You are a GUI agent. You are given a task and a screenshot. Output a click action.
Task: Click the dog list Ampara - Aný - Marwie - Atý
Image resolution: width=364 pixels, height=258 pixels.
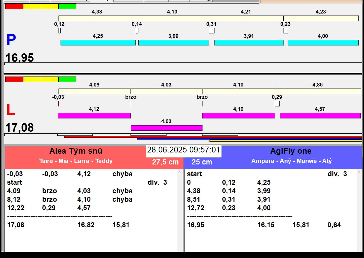click(x=291, y=161)
